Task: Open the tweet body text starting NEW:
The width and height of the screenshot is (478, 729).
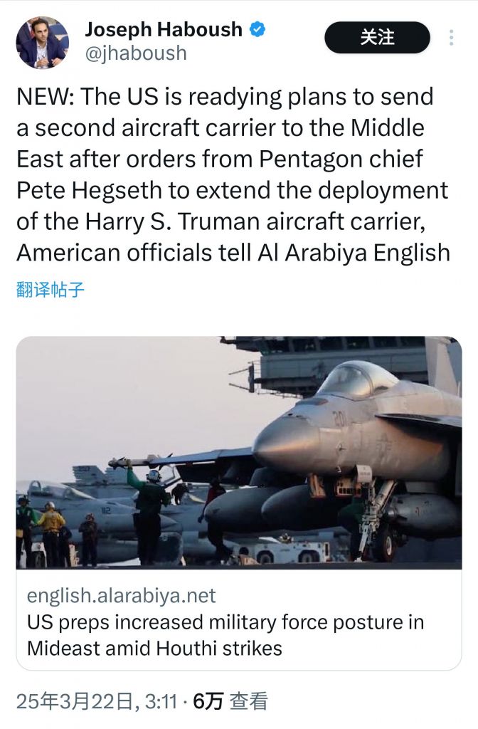Action: tap(233, 174)
